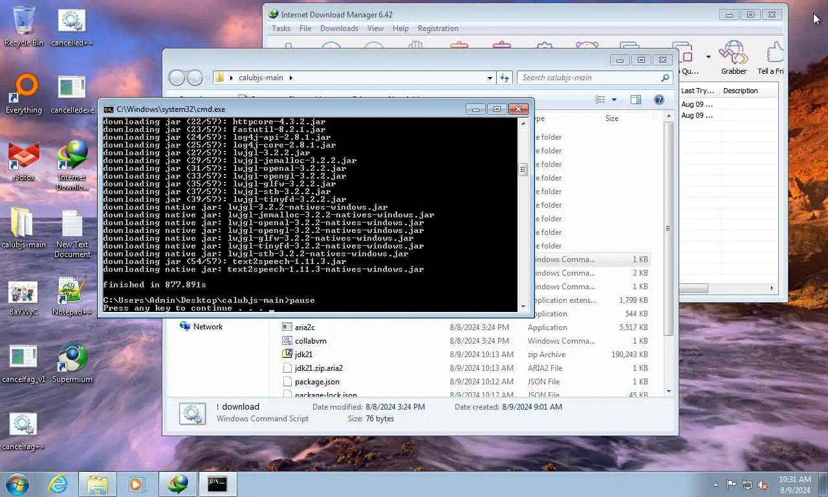Open the cmd.exe title bar system icon

click(x=108, y=109)
